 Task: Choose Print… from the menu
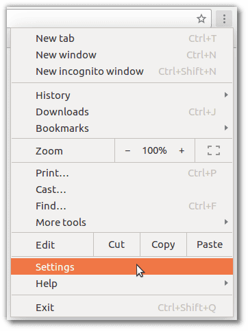pyautogui.click(x=122, y=173)
